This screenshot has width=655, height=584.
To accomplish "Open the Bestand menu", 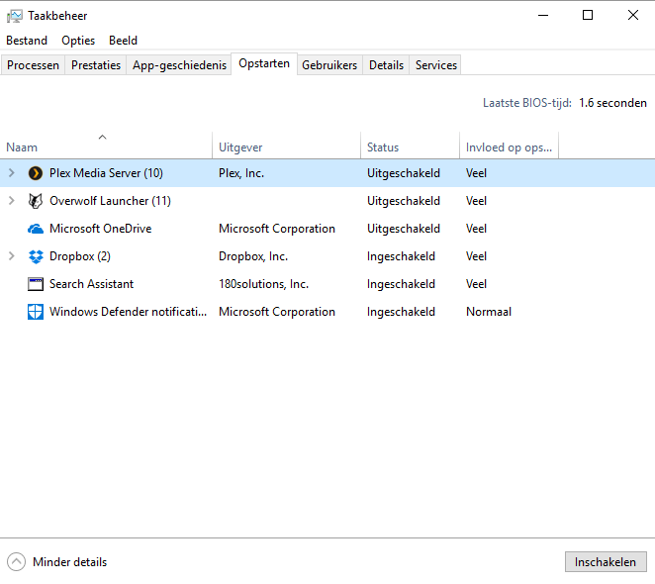I will [x=27, y=41].
